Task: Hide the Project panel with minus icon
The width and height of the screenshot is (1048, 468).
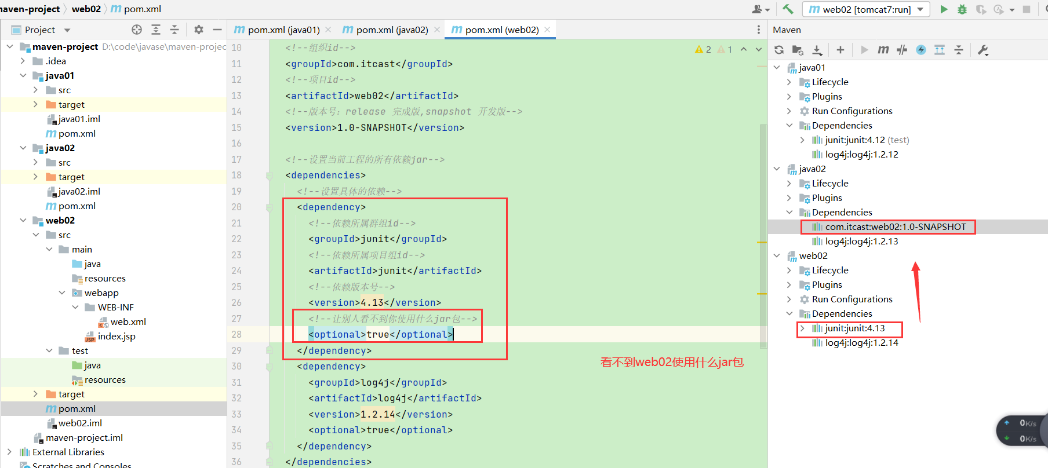Action: coord(217,30)
